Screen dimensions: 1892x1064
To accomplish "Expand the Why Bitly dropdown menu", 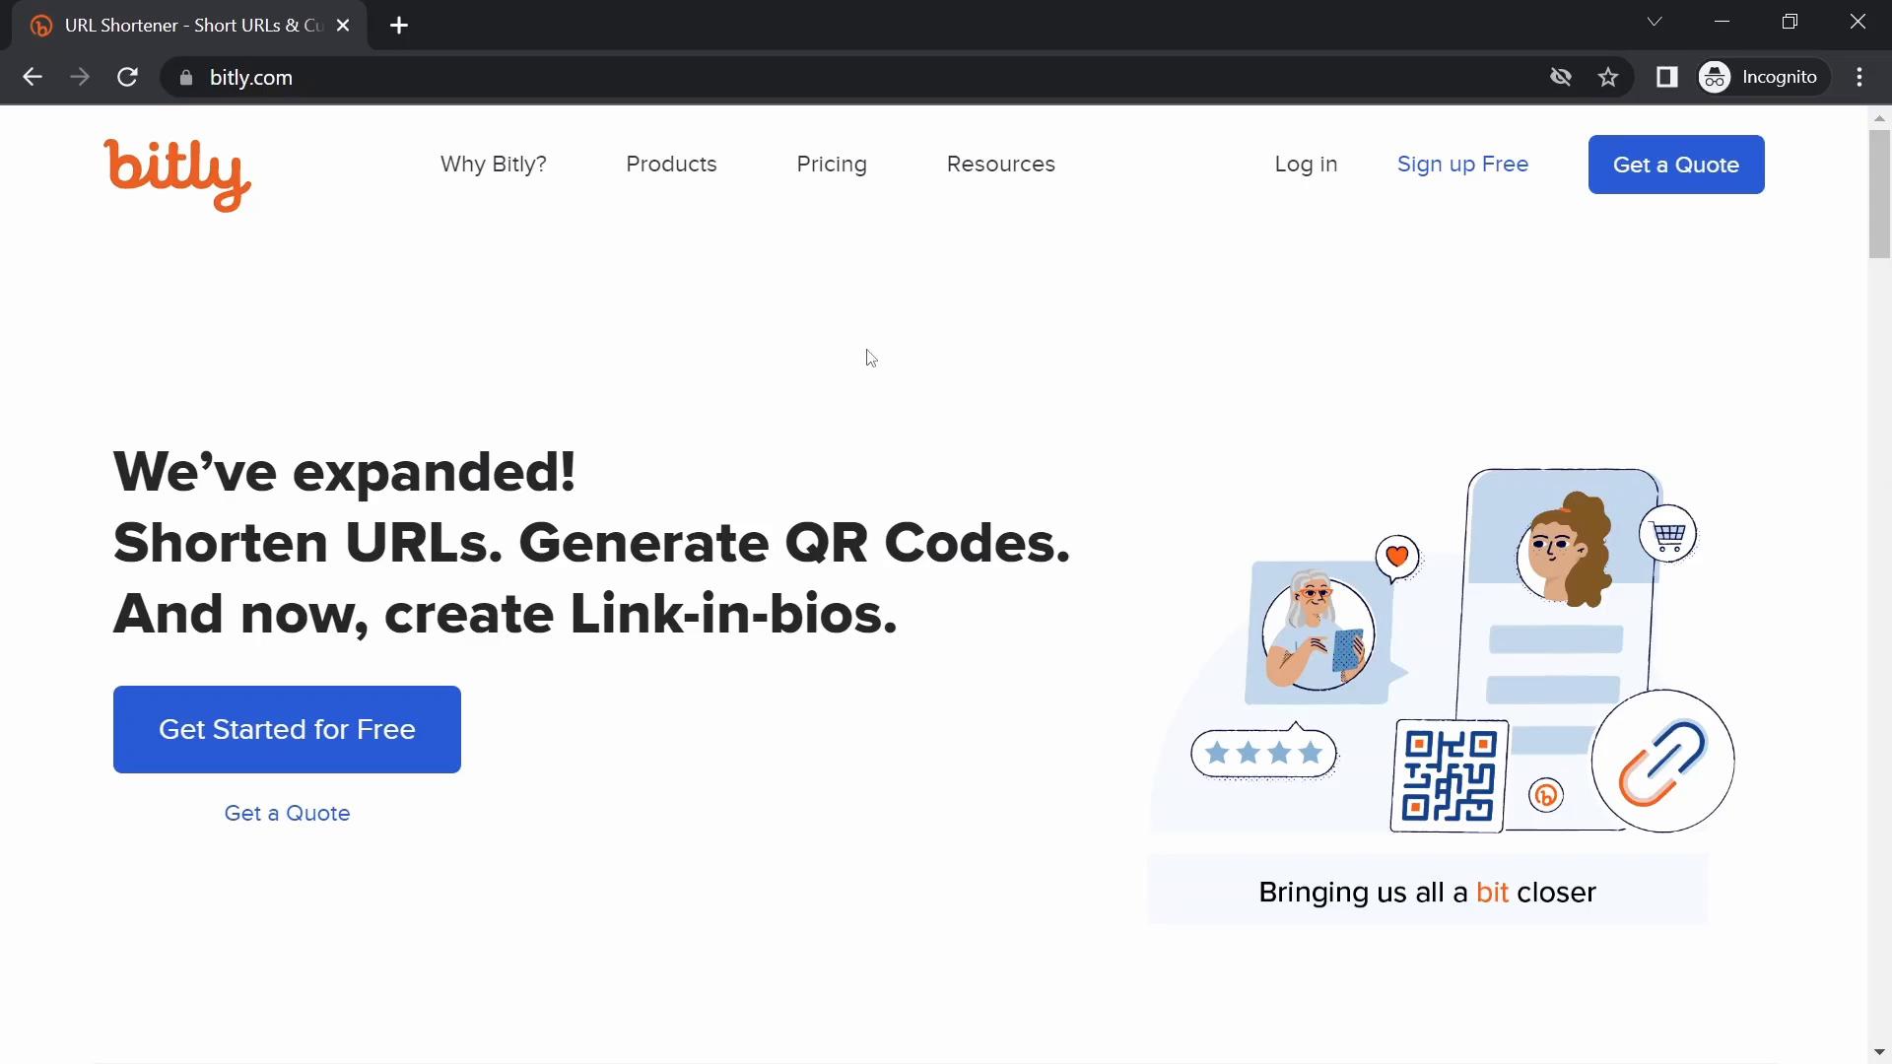I will pyautogui.click(x=494, y=164).
